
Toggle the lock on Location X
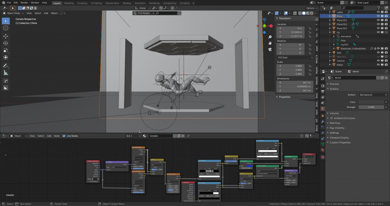310,28
